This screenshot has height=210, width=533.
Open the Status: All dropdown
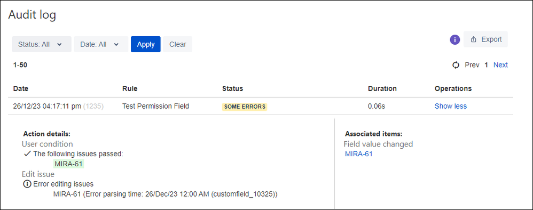(x=42, y=44)
